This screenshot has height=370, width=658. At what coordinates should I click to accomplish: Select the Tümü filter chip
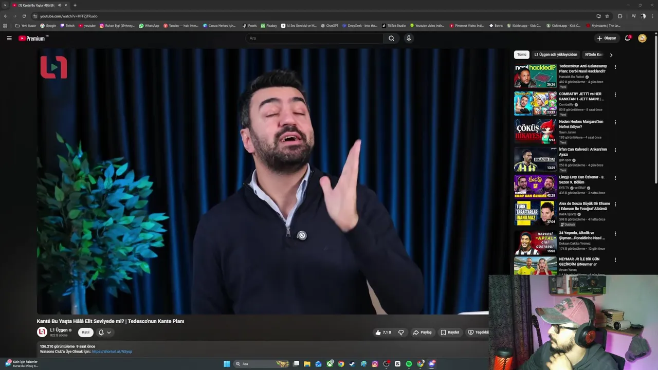[x=522, y=54]
